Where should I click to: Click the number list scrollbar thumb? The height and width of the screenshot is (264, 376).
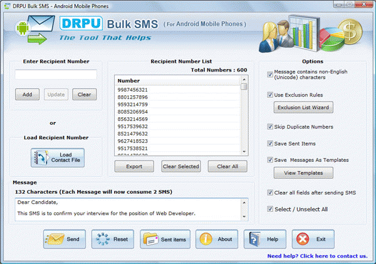pos(244,87)
